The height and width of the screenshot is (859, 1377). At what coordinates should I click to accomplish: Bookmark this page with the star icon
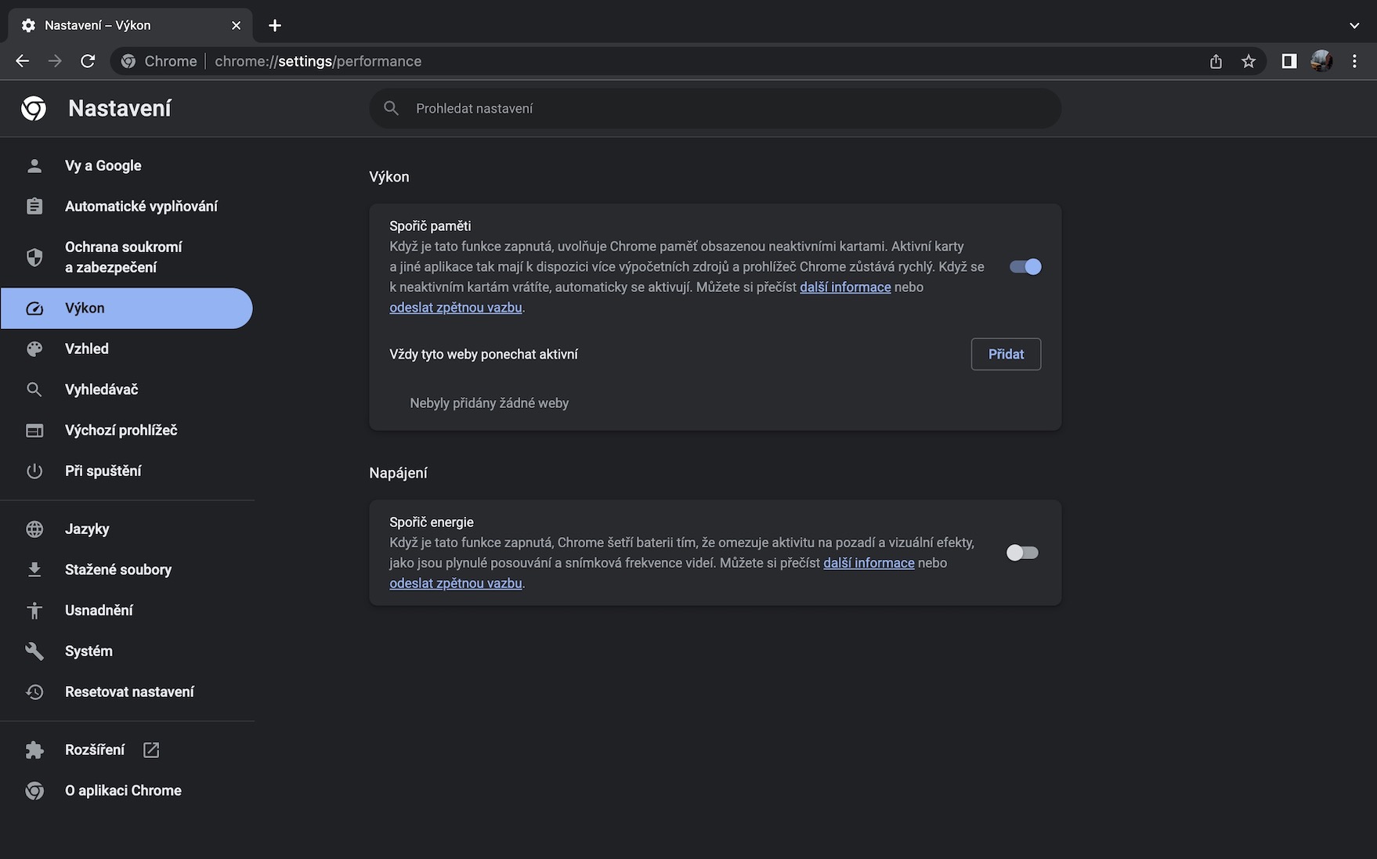pyautogui.click(x=1249, y=61)
